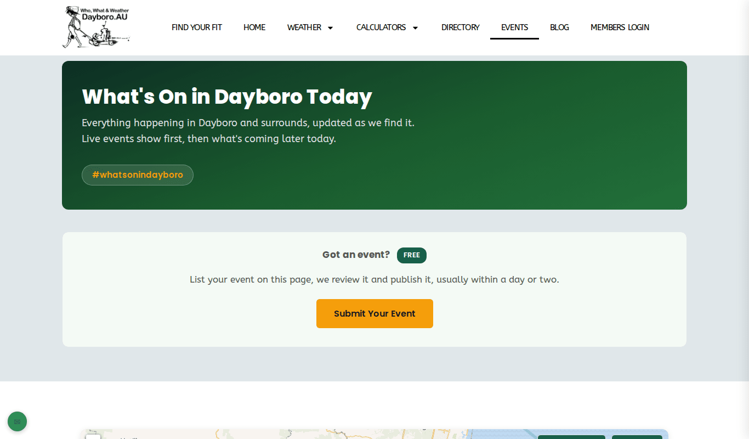Viewport: 749px width, 439px height.
Task: Open Members Login page
Action: [x=620, y=27]
